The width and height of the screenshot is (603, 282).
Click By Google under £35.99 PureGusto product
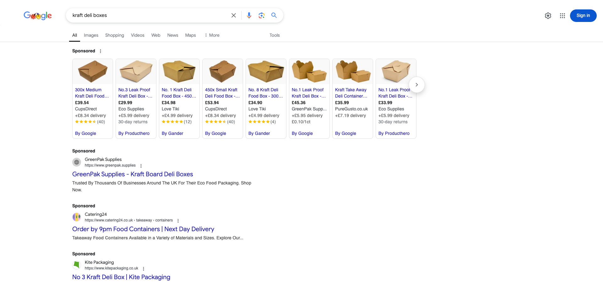point(345,133)
